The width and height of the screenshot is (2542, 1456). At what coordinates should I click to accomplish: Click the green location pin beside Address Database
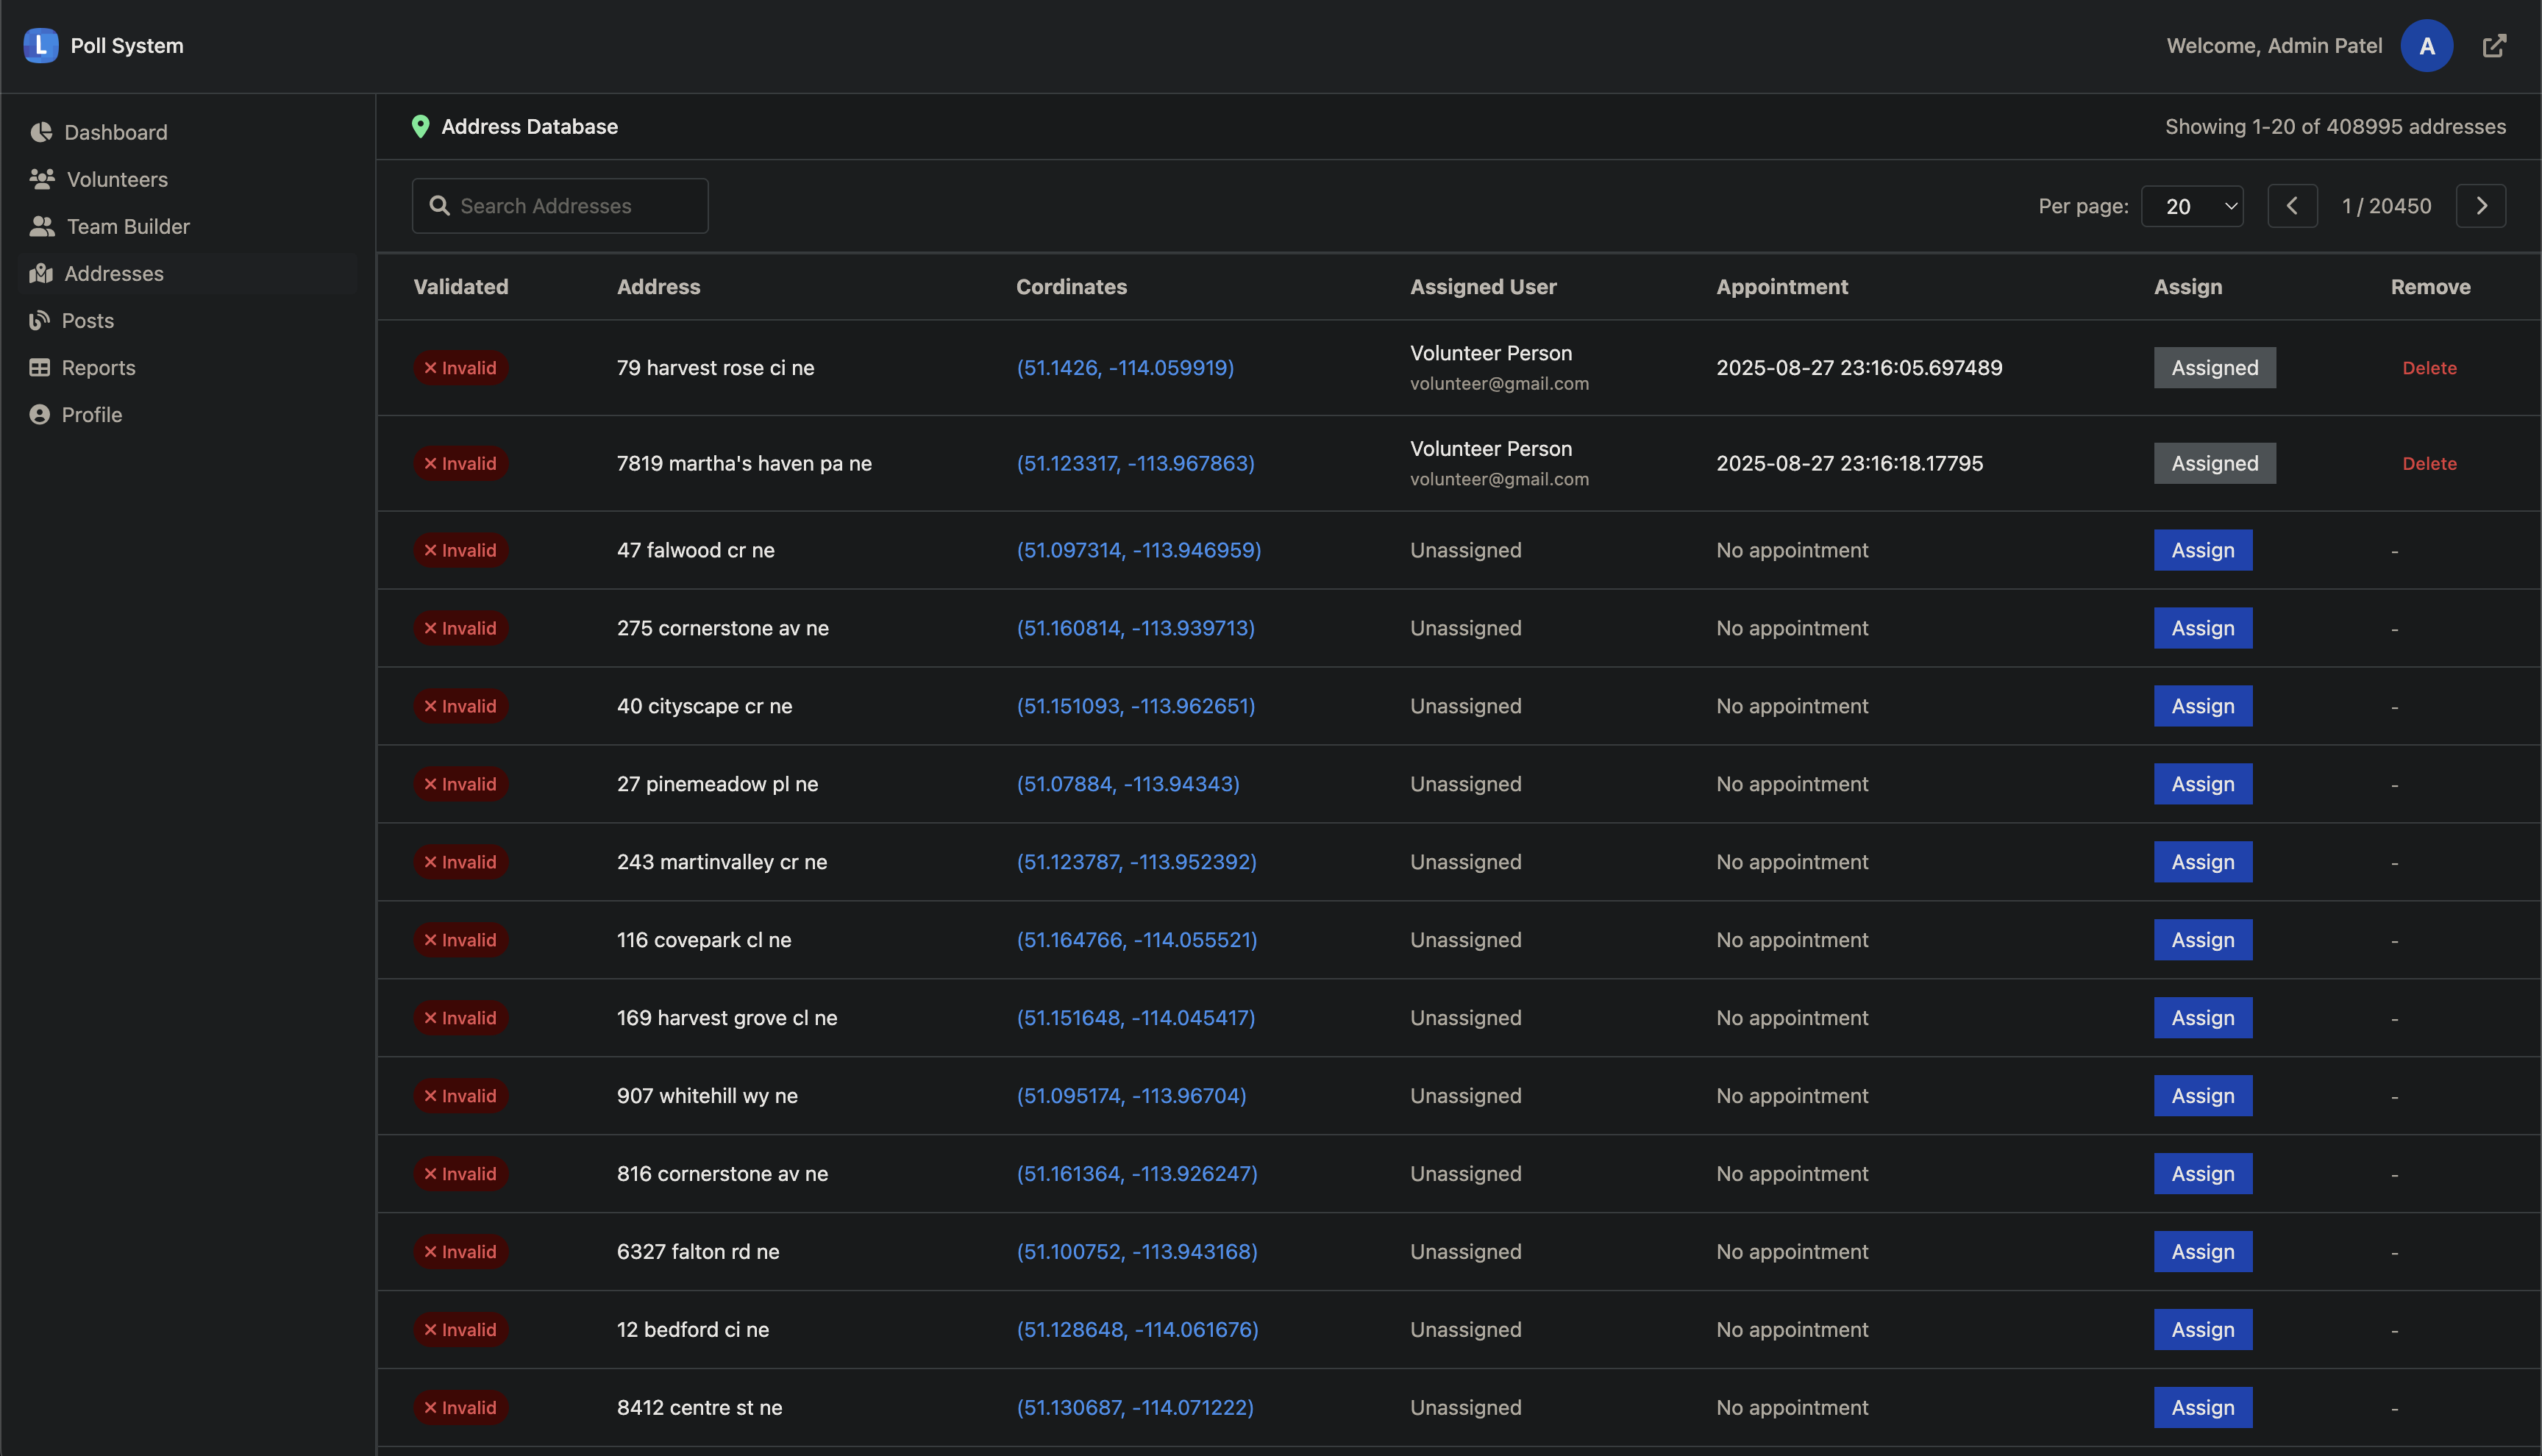point(421,126)
